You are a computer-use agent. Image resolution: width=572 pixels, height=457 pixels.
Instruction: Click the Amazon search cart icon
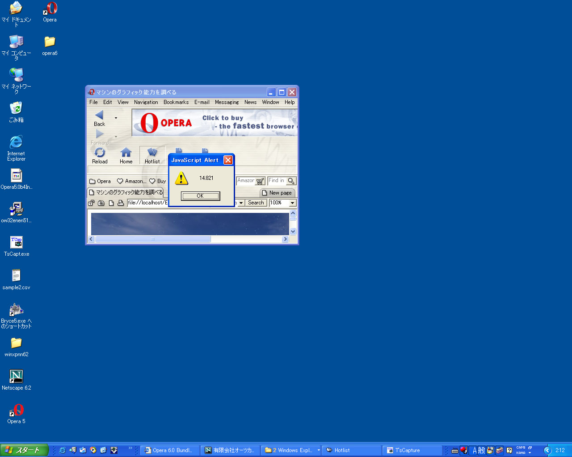[260, 181]
